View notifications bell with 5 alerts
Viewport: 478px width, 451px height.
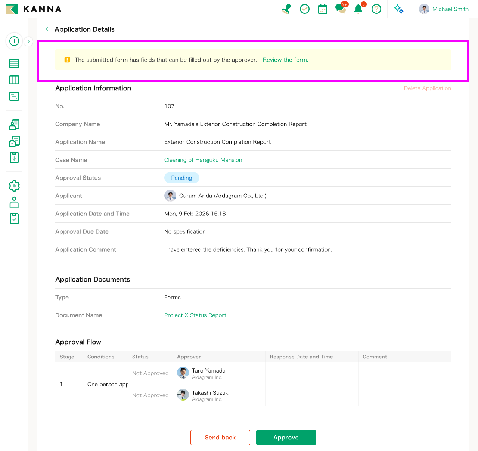click(x=358, y=9)
